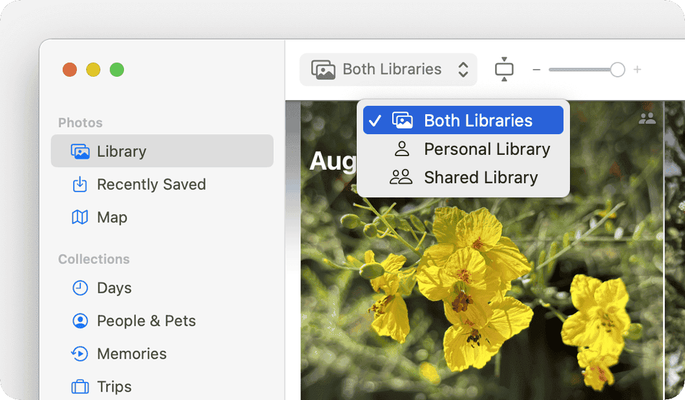The height and width of the screenshot is (400, 685).
Task: Select the Library sidebar icon
Action: pyautogui.click(x=80, y=151)
